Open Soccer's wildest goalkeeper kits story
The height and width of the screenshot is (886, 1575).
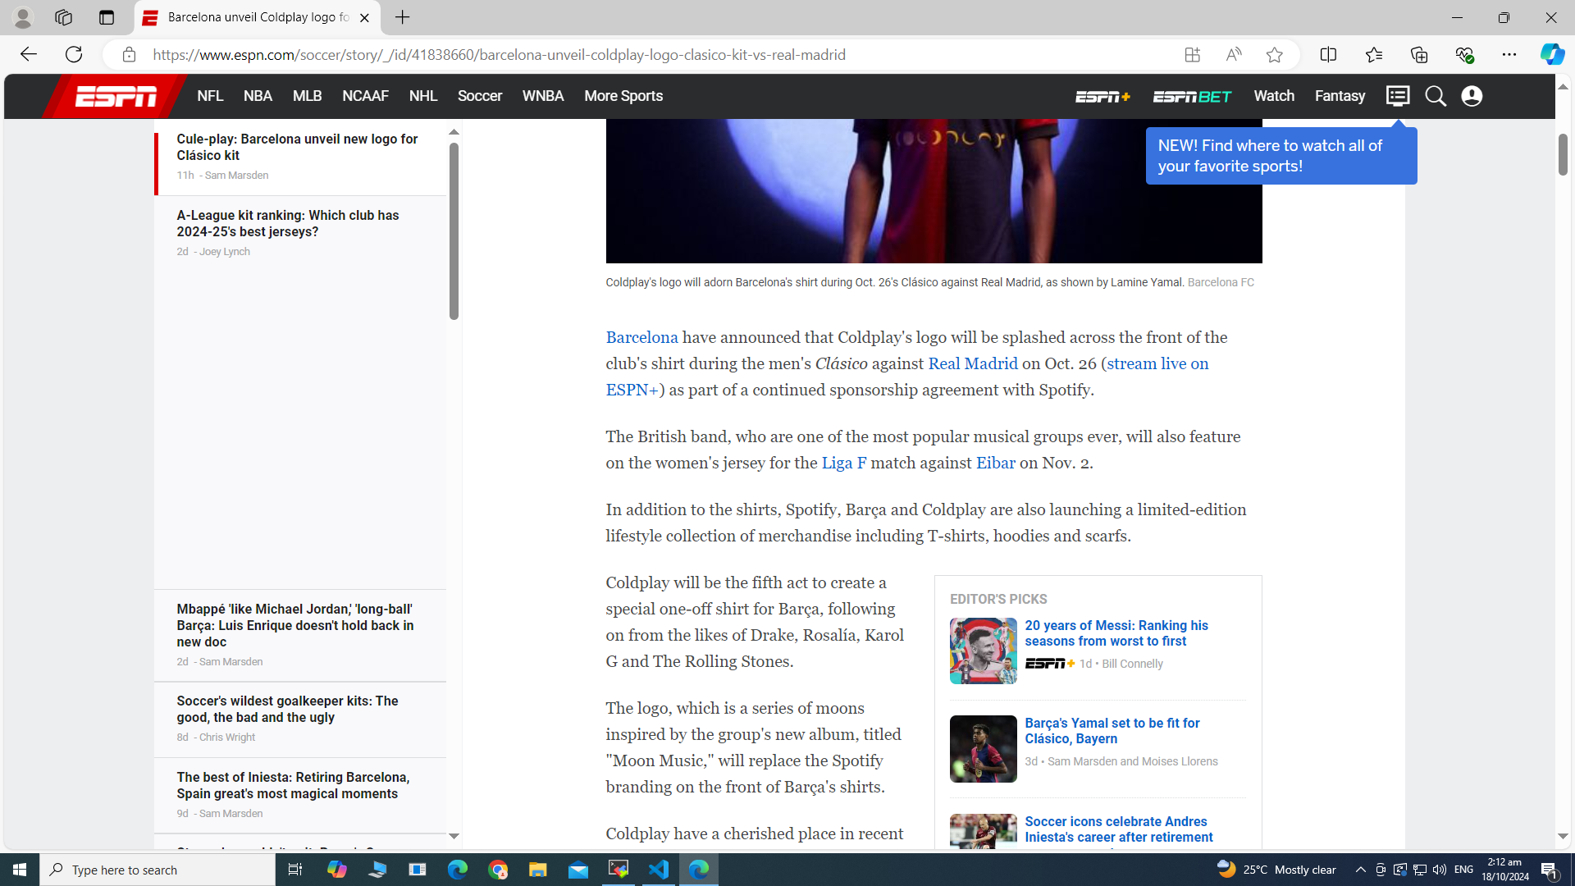pos(287,709)
